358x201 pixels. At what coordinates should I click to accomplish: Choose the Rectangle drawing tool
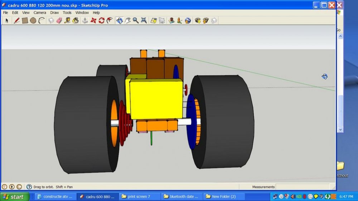pos(25,21)
